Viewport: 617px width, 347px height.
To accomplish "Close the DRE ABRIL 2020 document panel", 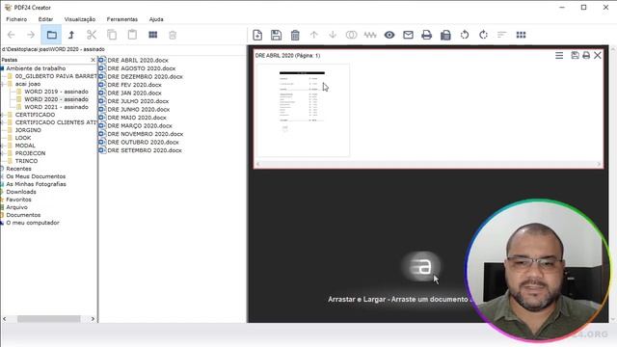I will tap(598, 56).
